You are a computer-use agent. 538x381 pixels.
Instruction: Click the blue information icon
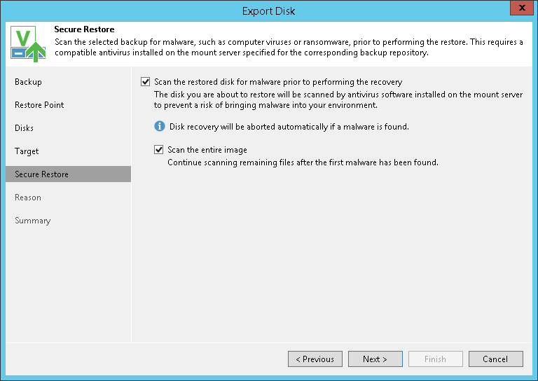tap(160, 127)
